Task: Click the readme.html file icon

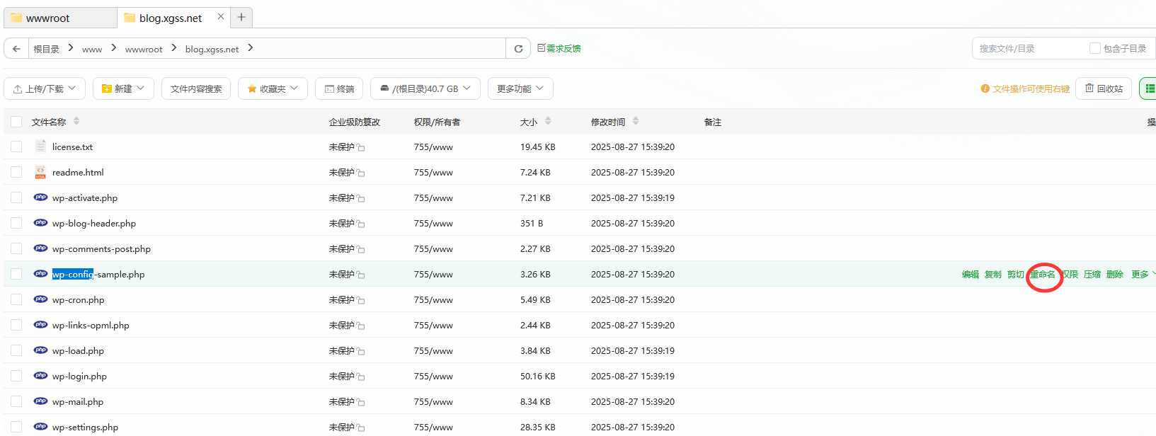Action: [x=40, y=172]
